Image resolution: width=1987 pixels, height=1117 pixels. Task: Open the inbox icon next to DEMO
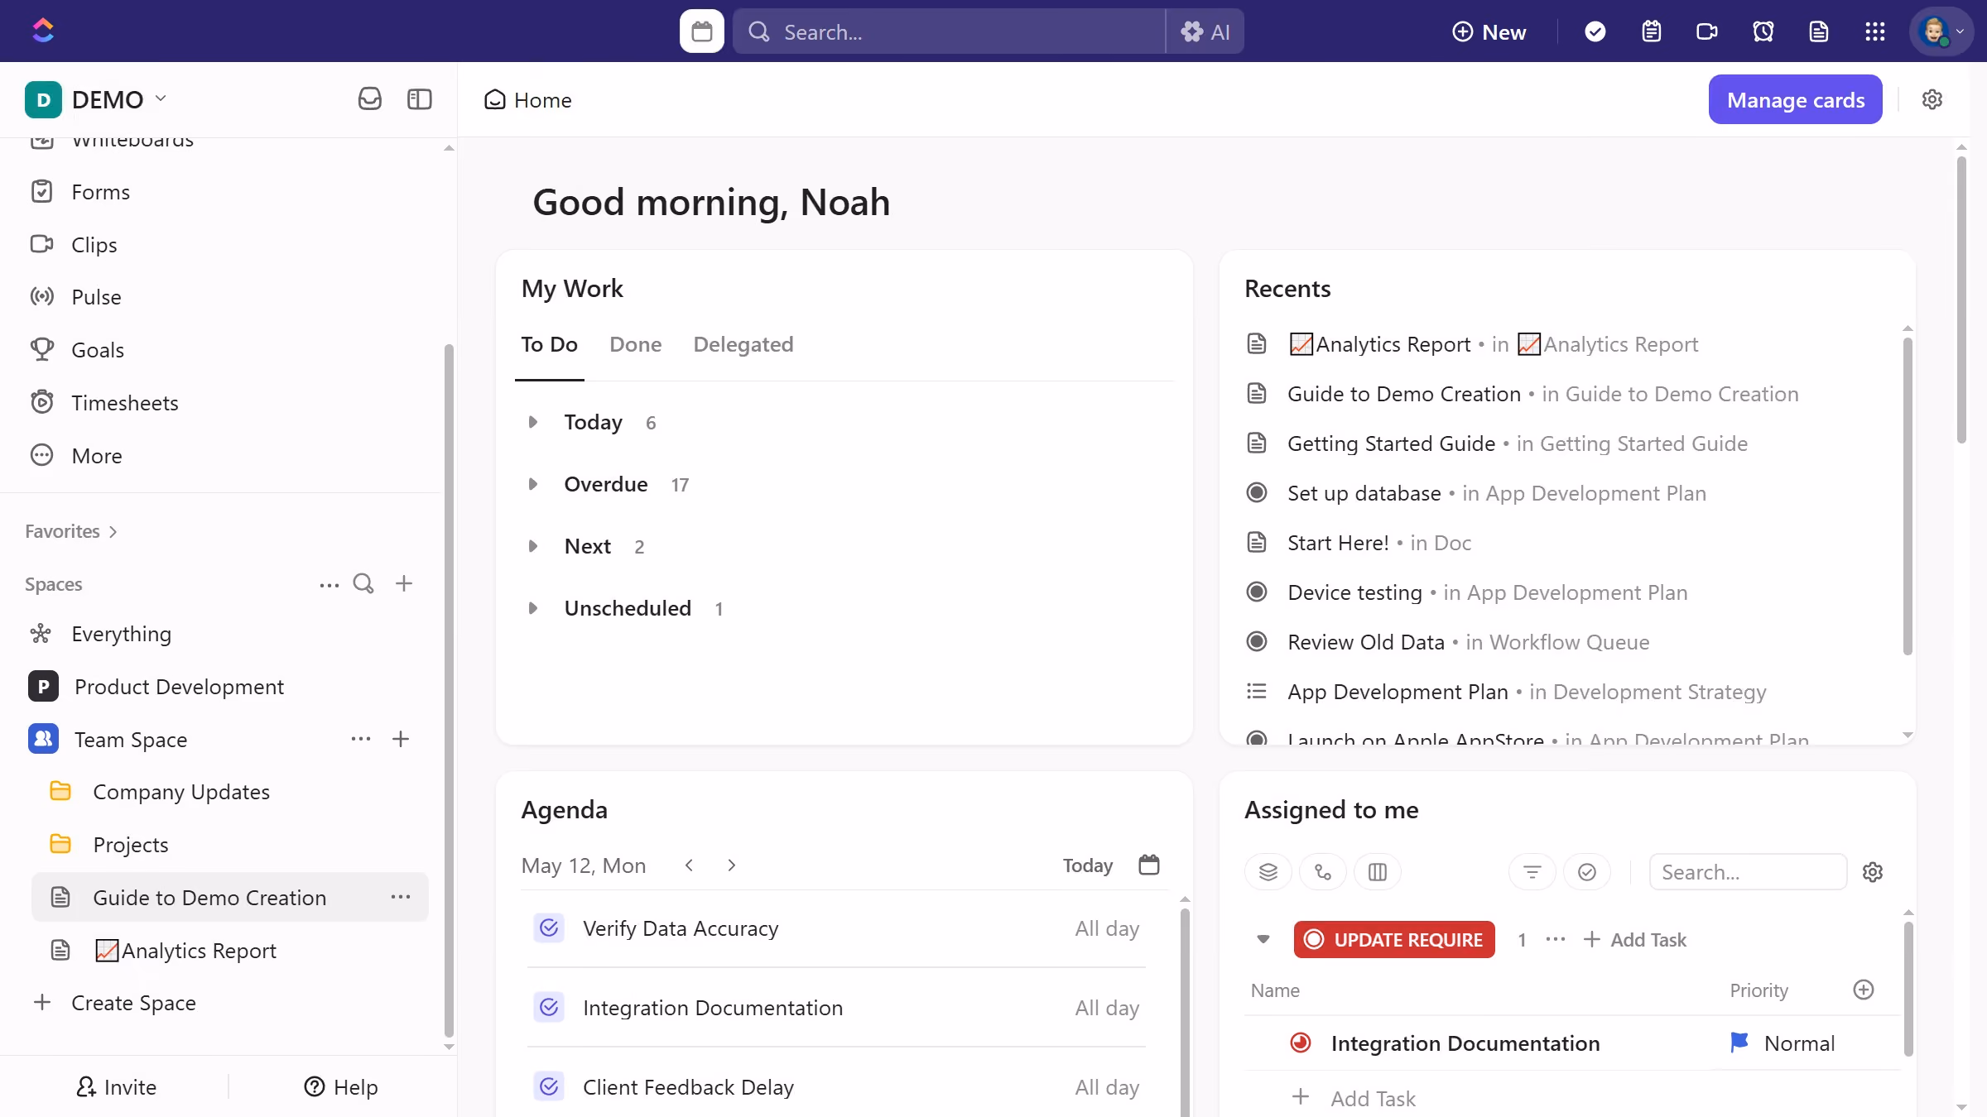point(369,99)
